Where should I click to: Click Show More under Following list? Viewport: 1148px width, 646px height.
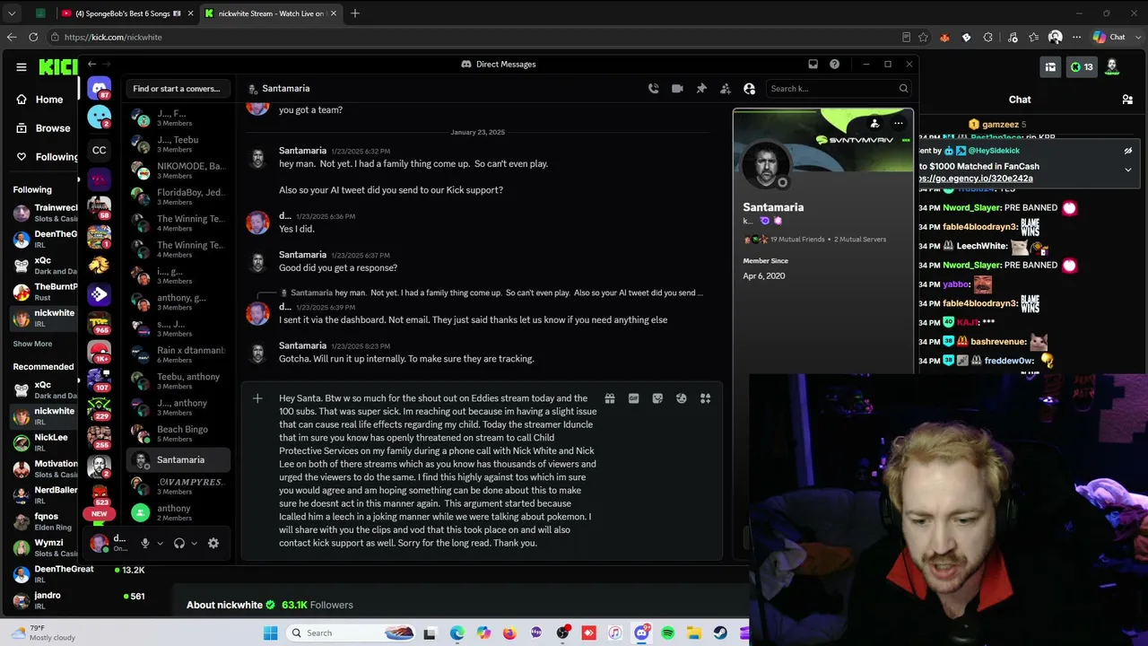pos(32,344)
